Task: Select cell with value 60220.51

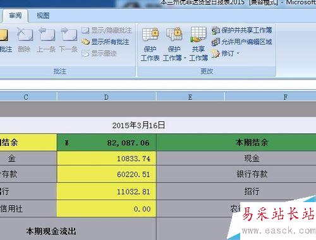Action: click(106, 174)
